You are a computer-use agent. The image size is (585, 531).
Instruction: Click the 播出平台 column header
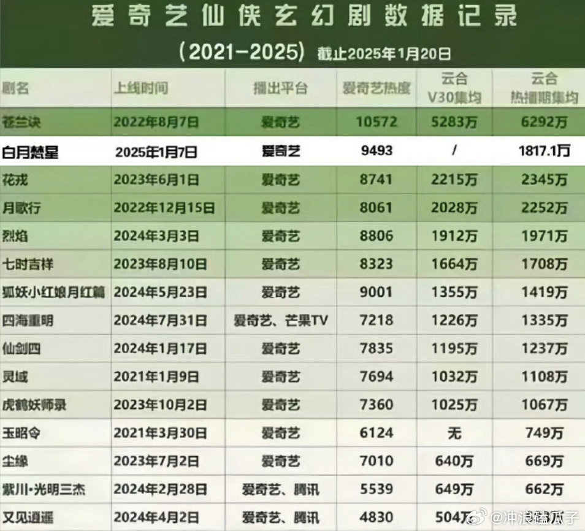coord(281,88)
